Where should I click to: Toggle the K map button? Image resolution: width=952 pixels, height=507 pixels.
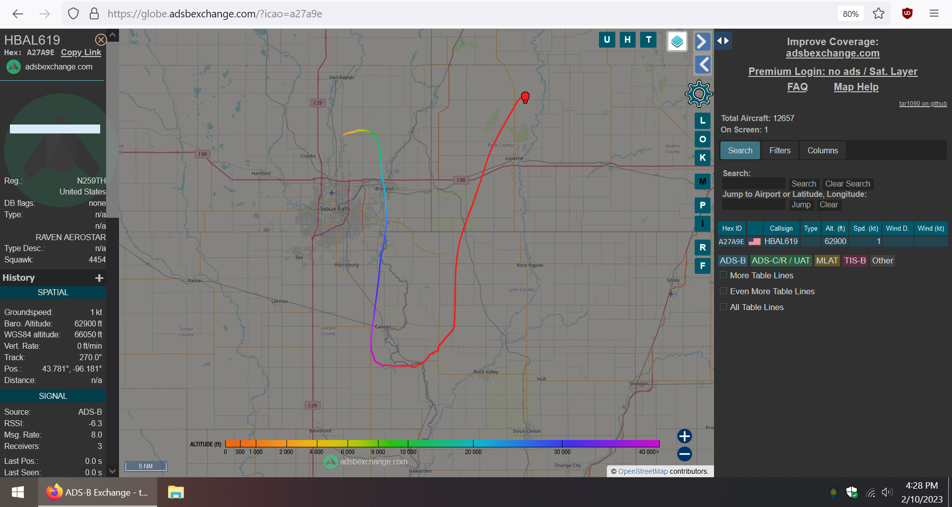703,158
